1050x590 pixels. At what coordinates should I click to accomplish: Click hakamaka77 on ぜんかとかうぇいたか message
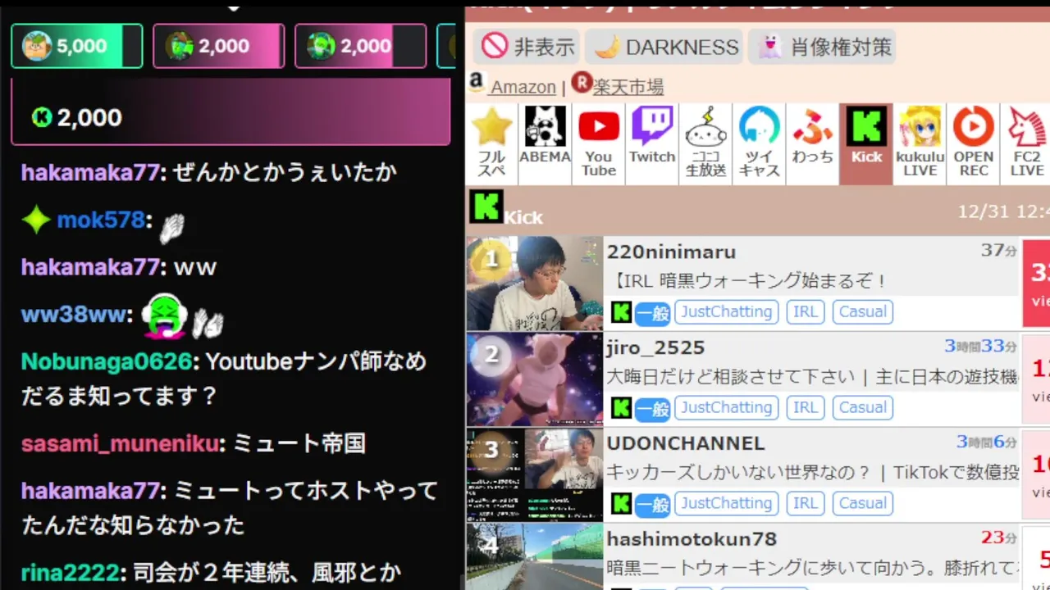pos(90,173)
